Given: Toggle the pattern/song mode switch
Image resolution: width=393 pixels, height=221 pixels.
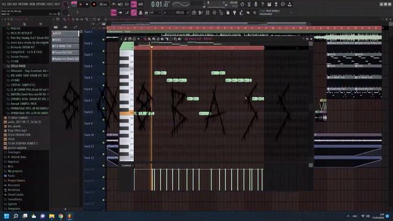Looking at the screenshot, I should [74, 4].
